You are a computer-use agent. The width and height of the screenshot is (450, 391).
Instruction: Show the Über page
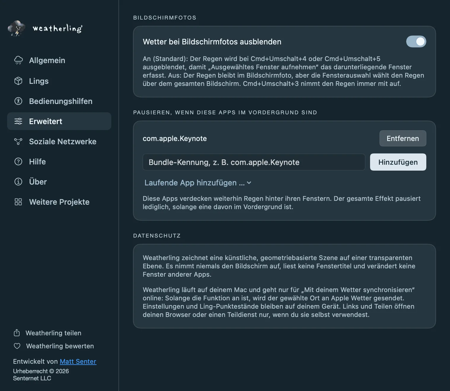click(x=59, y=182)
